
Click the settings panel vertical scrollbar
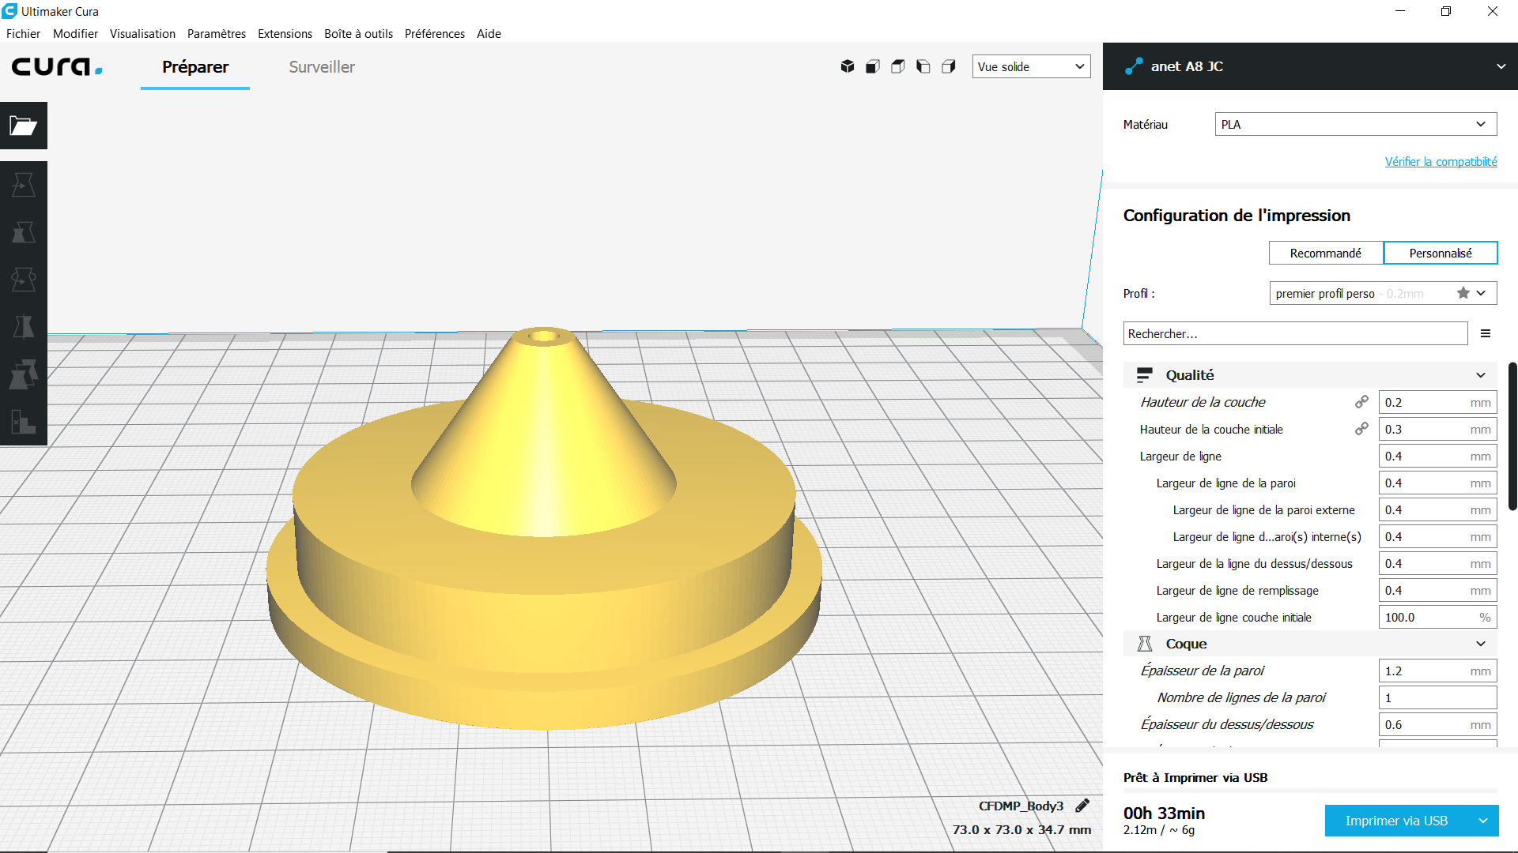click(x=1512, y=436)
